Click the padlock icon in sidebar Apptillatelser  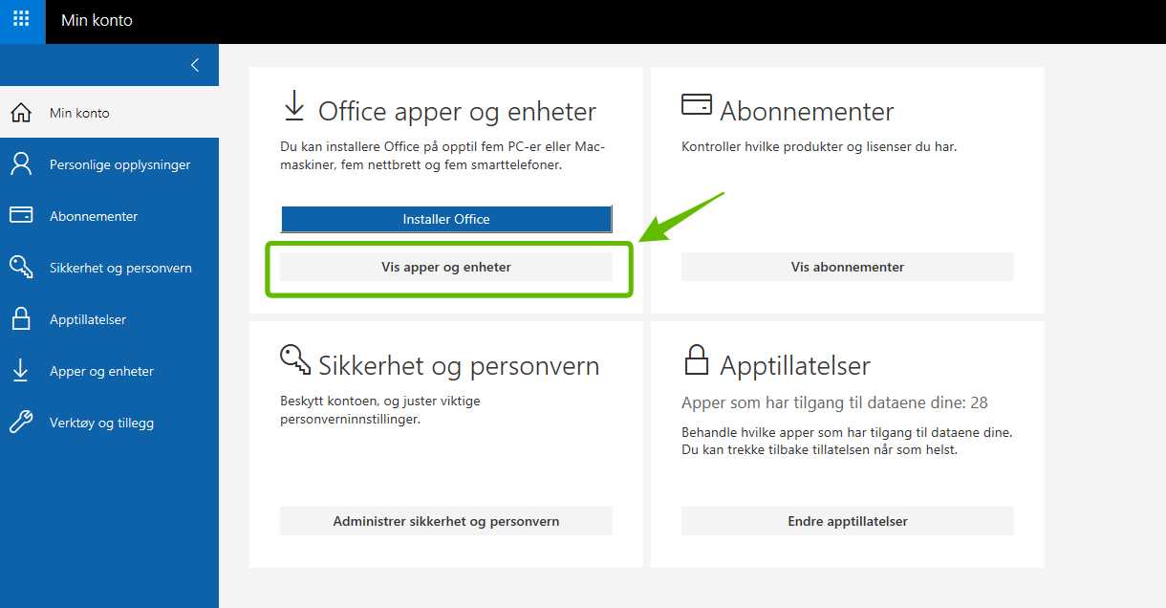pos(20,318)
